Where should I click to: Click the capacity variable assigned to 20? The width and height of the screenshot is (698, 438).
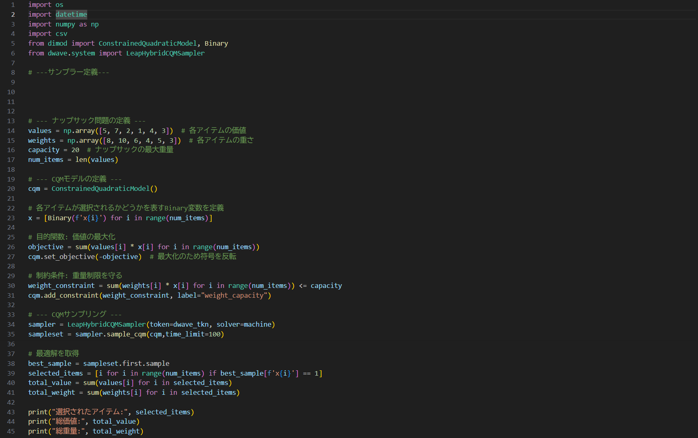click(x=44, y=150)
